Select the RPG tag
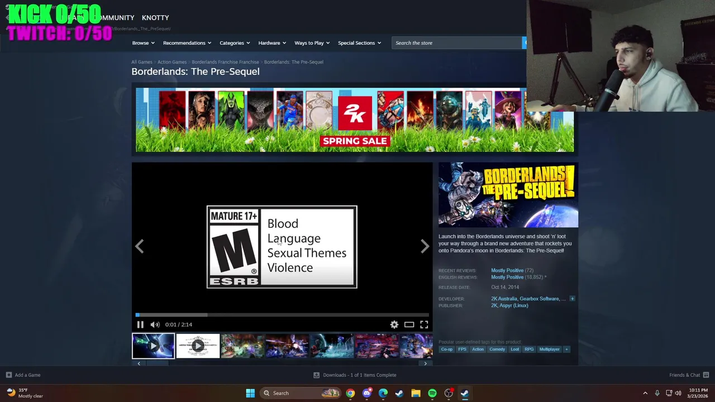Image resolution: width=715 pixels, height=402 pixels. coord(529,350)
